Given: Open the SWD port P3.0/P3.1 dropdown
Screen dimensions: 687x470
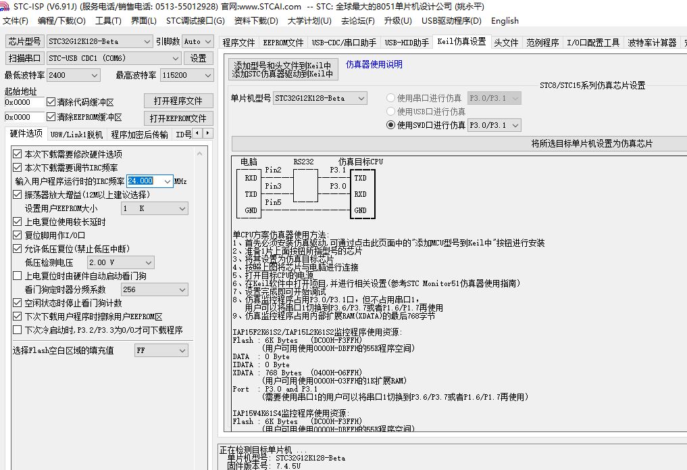Looking at the screenshot, I should (x=494, y=125).
